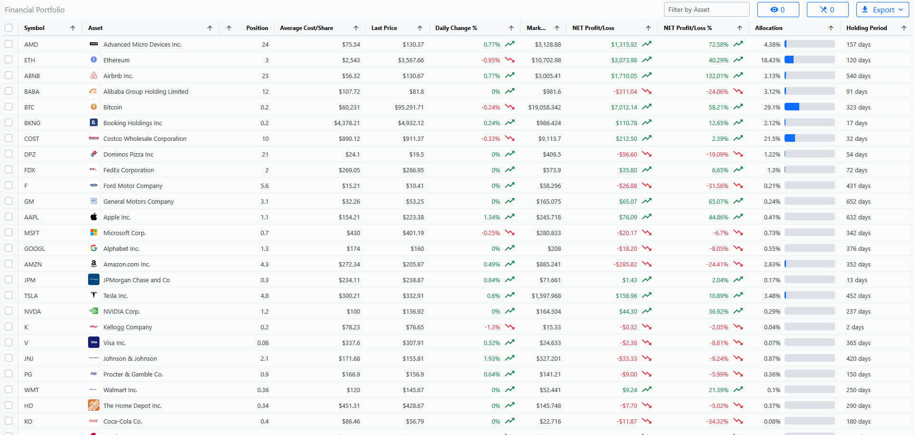Click the Tesla logo icon
This screenshot has height=435, width=914.
94,296
